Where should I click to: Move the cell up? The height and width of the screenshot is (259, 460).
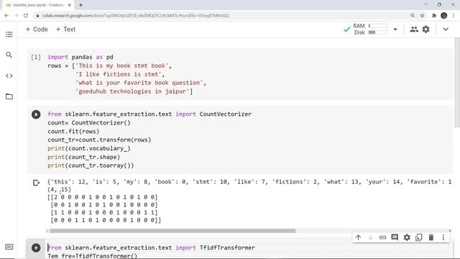coord(358,237)
